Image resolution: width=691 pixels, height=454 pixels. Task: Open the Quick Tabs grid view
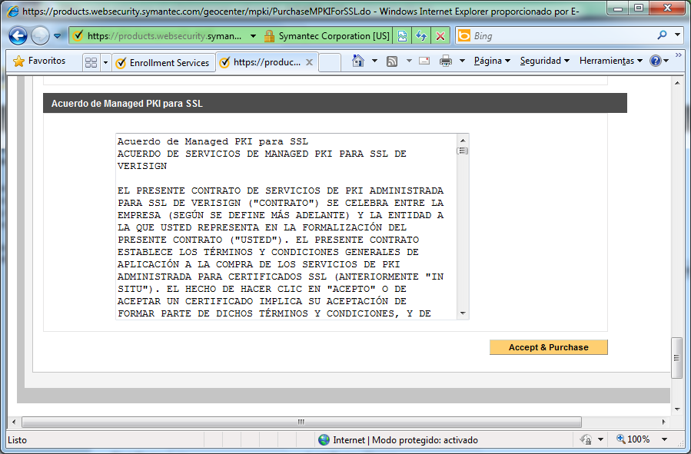point(91,62)
